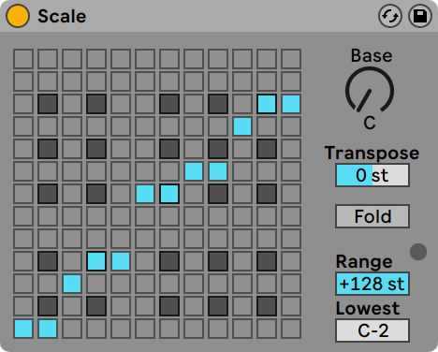Click the Hot-Swap presets icon
This screenshot has height=352, width=438.
click(390, 16)
